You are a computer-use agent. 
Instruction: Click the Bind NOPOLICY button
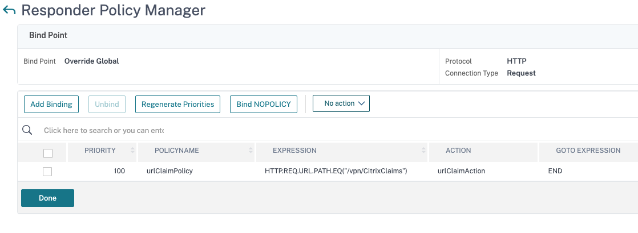point(263,104)
